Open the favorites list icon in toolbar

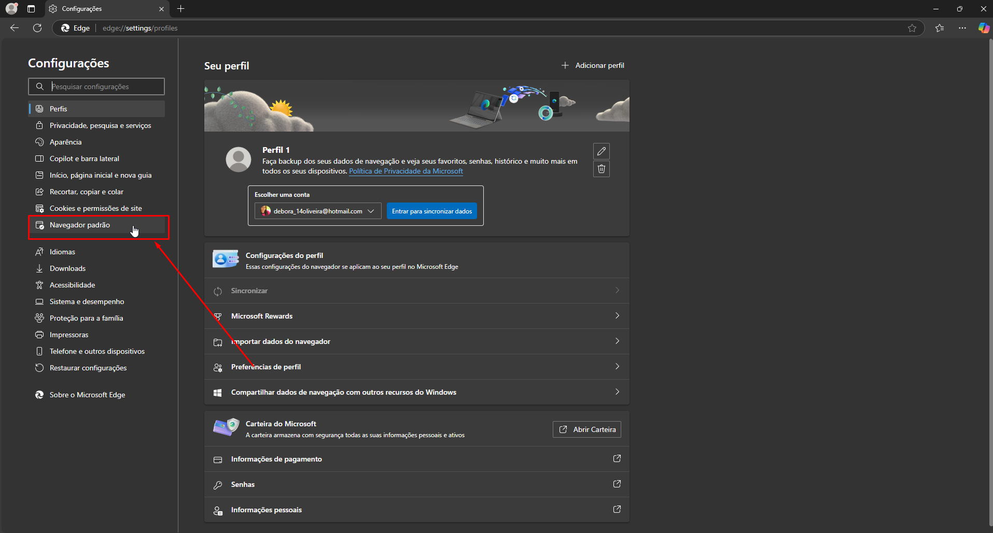pos(940,28)
